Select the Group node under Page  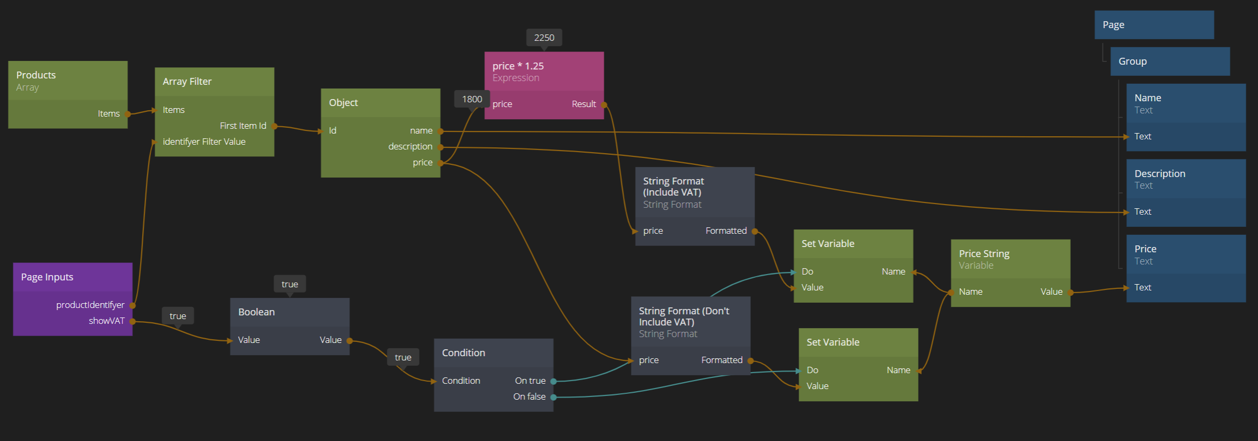click(1169, 61)
